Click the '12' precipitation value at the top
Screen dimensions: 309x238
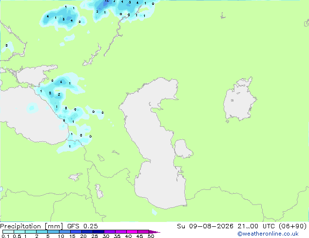click(x=107, y=1)
